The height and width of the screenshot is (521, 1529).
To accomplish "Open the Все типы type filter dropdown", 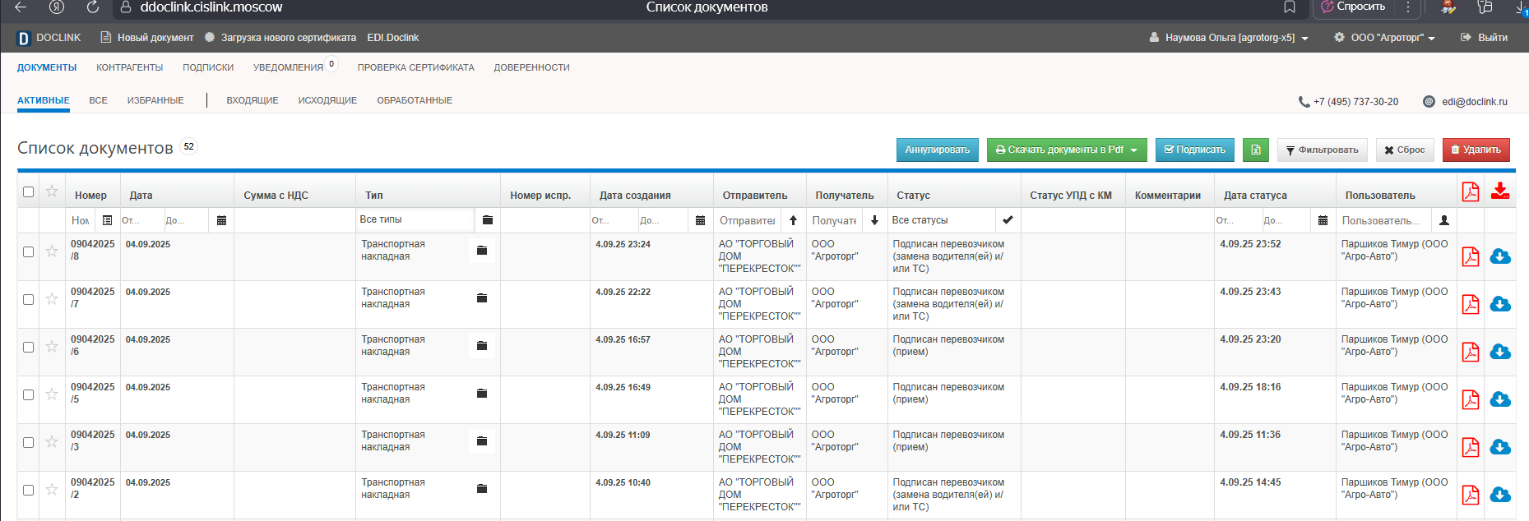I will pos(415,220).
